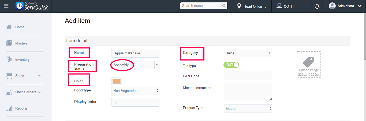Click the GoFrugal ServQuick logo

coord(32,6)
